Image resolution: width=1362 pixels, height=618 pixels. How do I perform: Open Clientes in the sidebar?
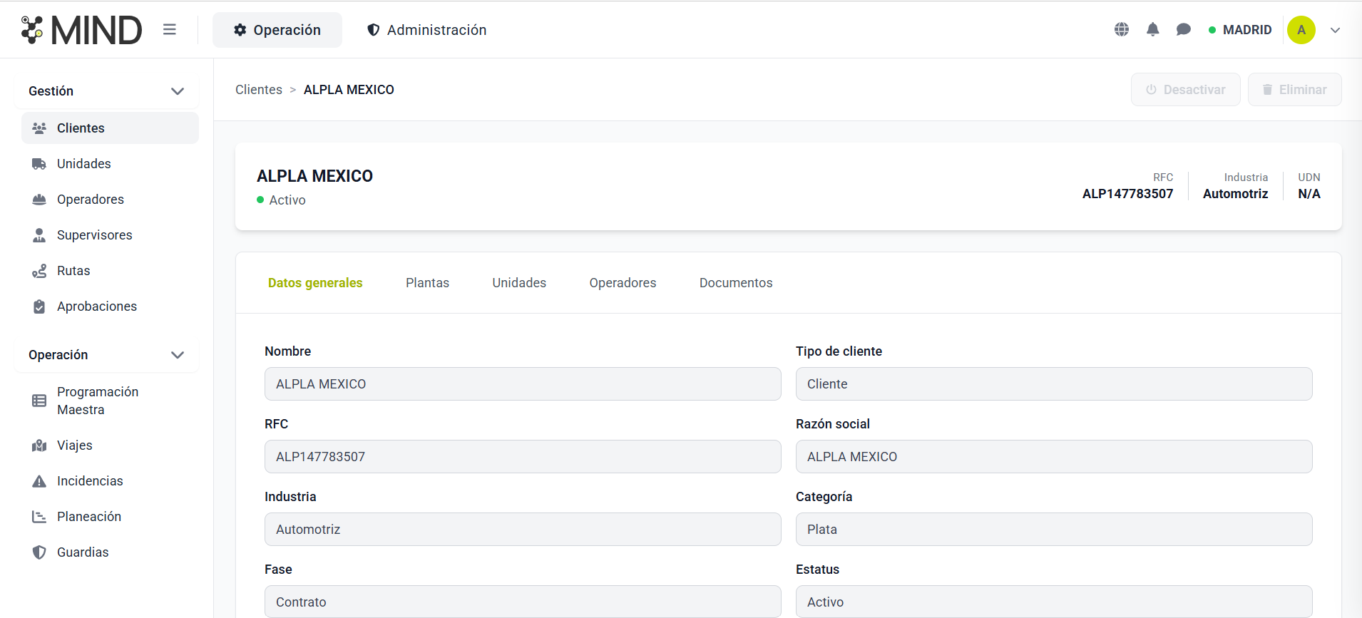coord(110,128)
